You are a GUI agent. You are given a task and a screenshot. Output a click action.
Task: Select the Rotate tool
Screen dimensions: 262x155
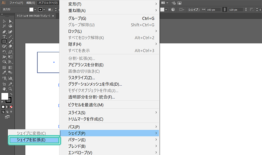(x=4, y=52)
